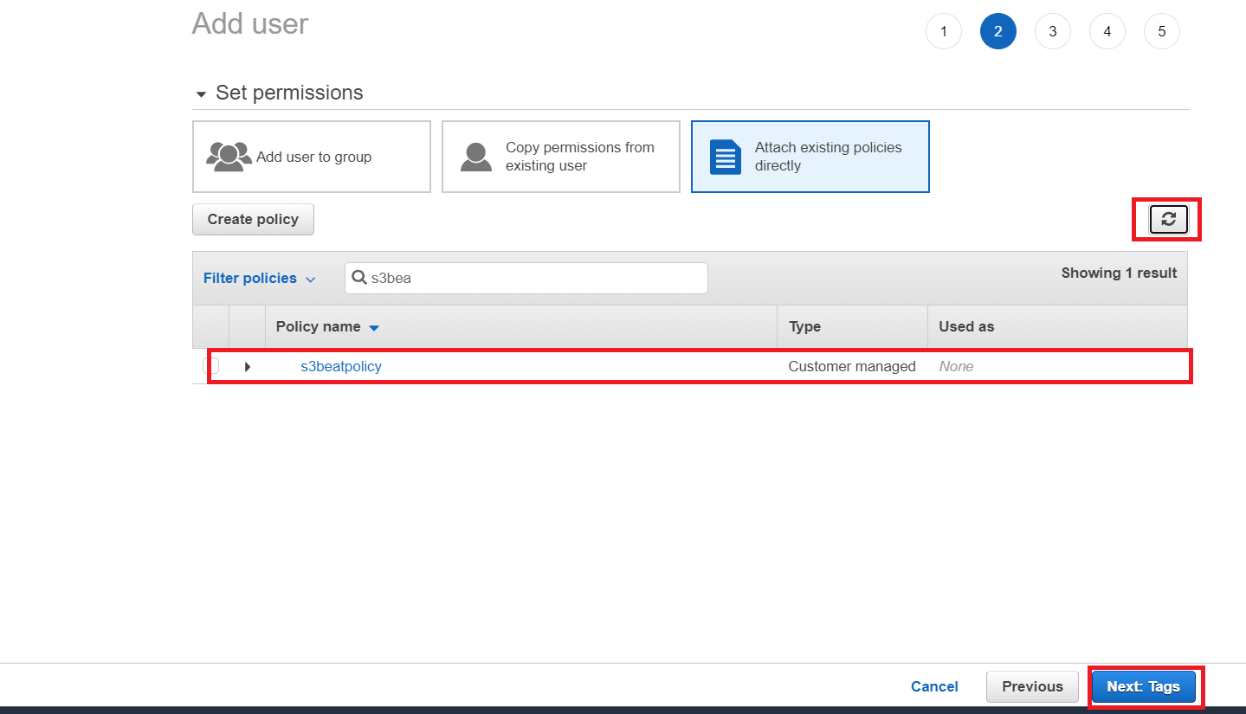Go back with the Previous button
Image resolution: width=1246 pixels, height=714 pixels.
1032,686
